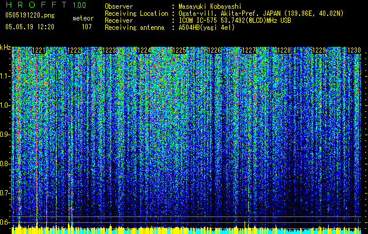
Task: Click the 1.0 frequency axis label
Action: click(5, 105)
